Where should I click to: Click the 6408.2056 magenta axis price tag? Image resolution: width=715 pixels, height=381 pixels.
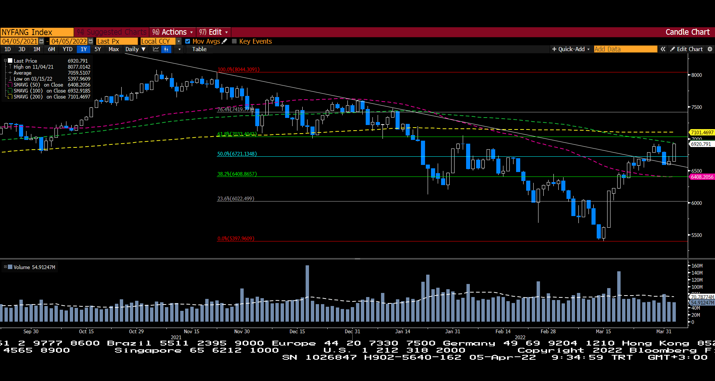702,177
